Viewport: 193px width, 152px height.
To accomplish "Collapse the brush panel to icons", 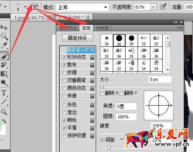I will (175, 22).
